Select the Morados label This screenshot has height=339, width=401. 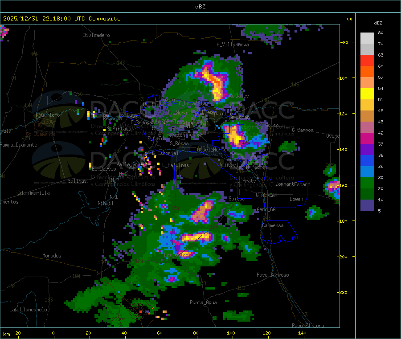click(x=52, y=256)
